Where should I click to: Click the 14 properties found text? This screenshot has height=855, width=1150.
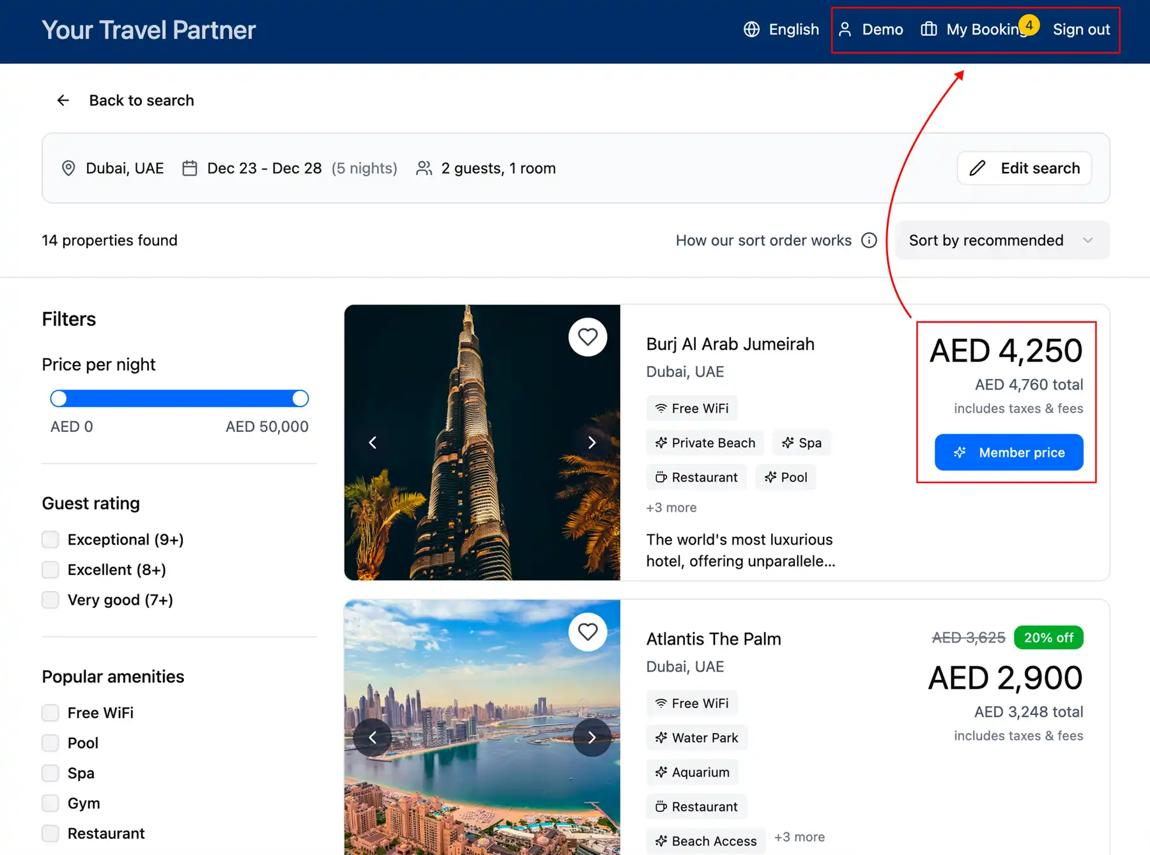tap(110, 240)
